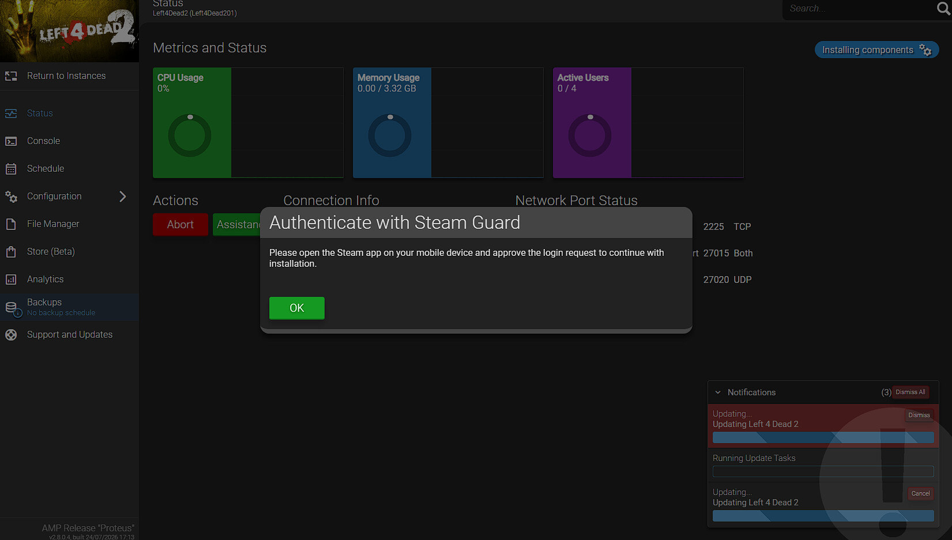Click the Left 4 Dead 2 logo
Image resolution: width=952 pixels, height=540 pixels.
pos(69,31)
